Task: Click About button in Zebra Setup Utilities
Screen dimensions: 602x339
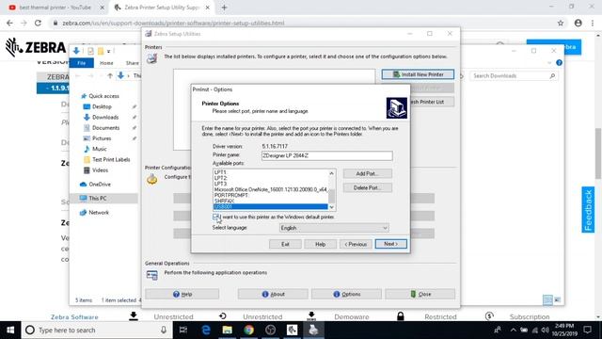Action: 273,294
